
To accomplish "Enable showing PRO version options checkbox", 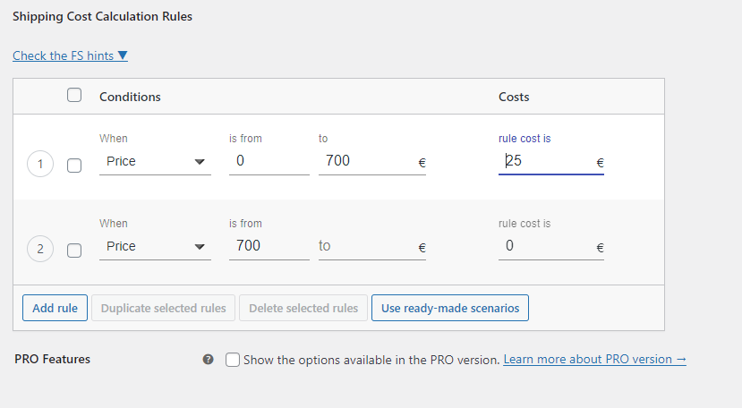I will pyautogui.click(x=233, y=360).
